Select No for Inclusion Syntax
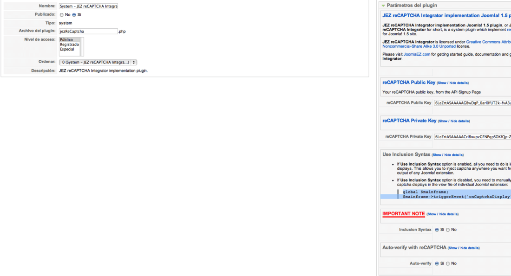 448,230
